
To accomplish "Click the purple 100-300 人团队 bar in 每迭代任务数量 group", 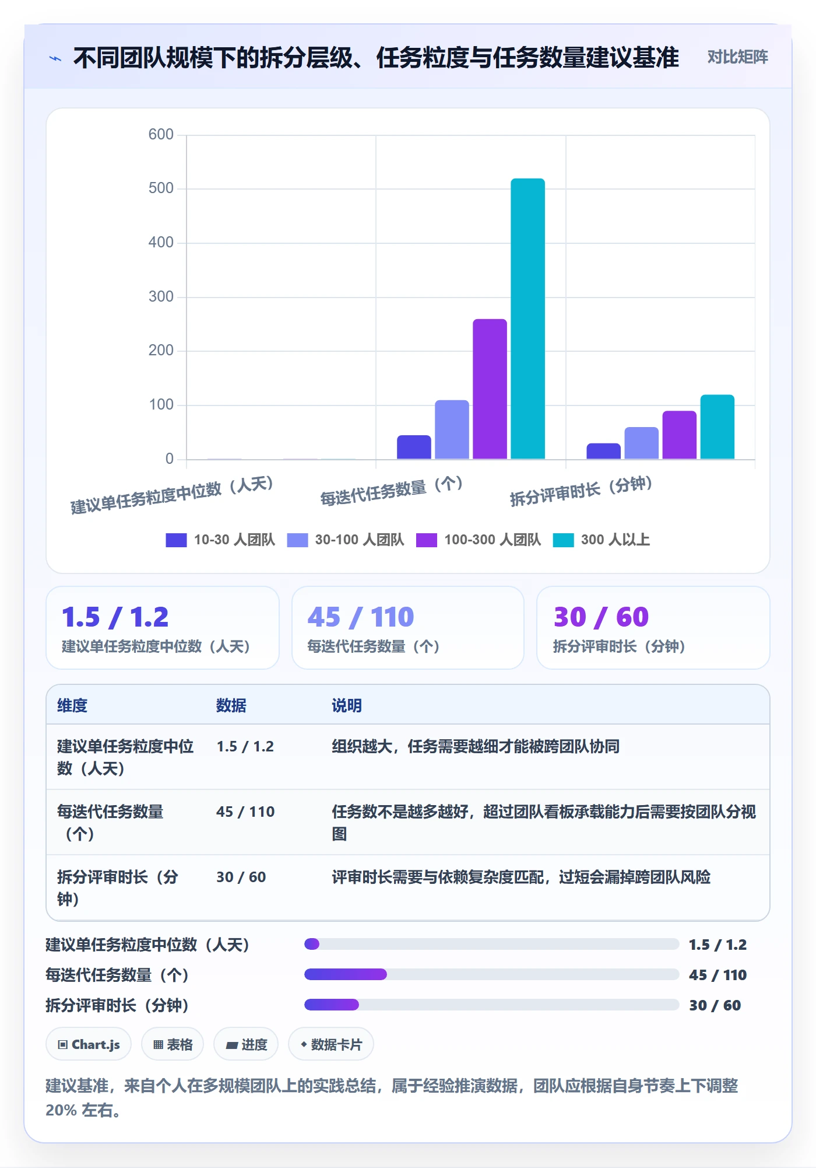I will pos(490,389).
